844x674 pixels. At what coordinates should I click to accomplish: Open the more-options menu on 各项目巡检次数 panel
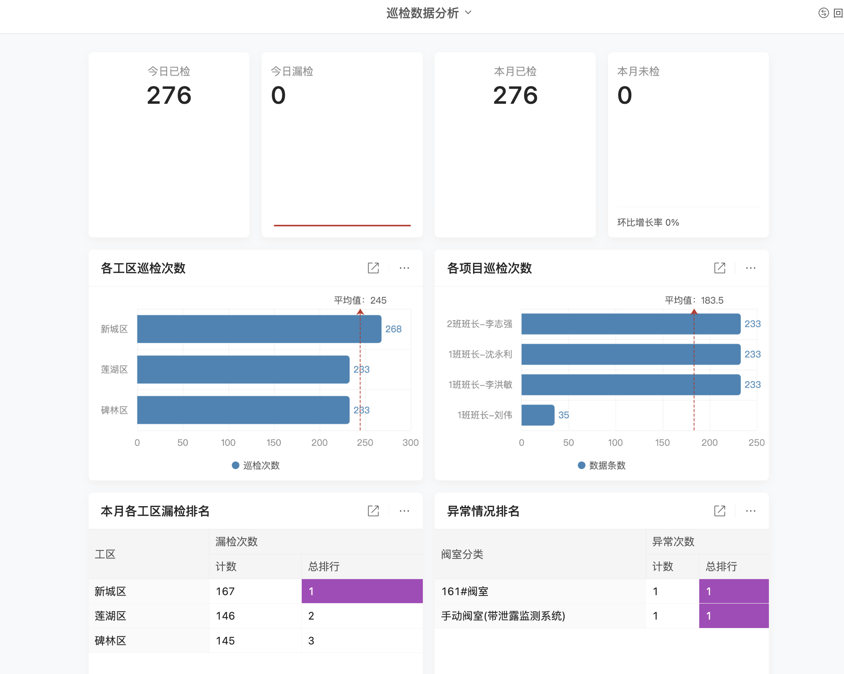(x=751, y=268)
